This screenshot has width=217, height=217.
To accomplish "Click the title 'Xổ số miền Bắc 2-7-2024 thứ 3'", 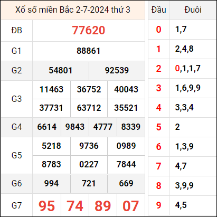I will (73, 10).
